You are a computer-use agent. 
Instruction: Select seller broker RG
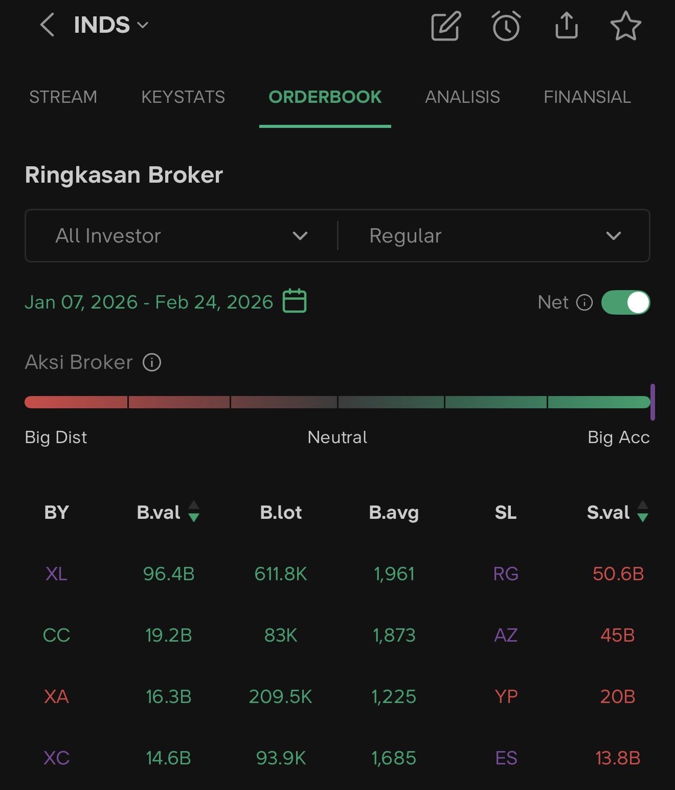point(506,574)
